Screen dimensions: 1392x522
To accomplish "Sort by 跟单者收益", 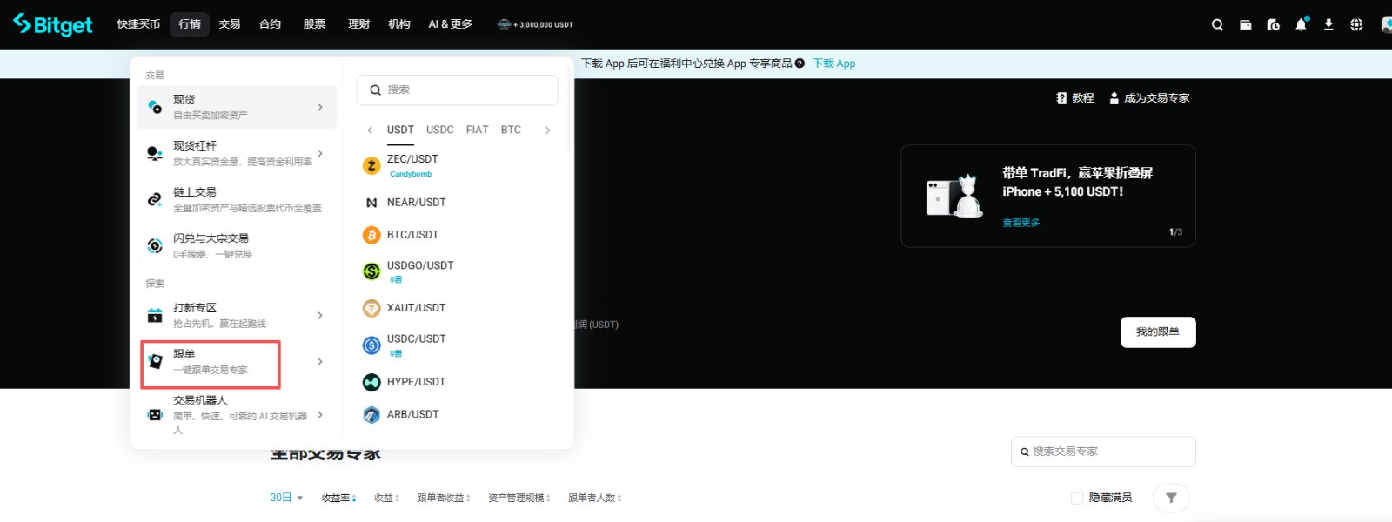I will click(x=444, y=498).
